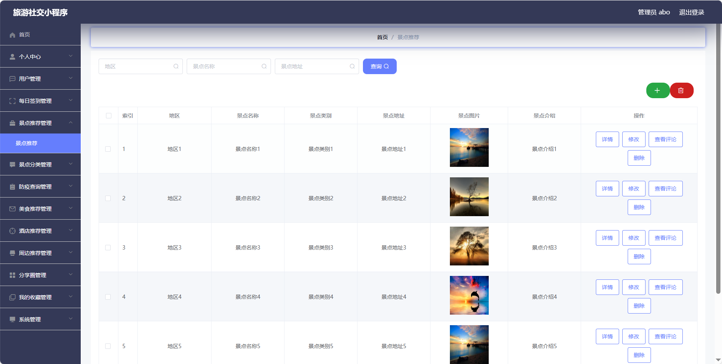
Task: Click the search icon in 景点名称 field
Action: [x=264, y=66]
